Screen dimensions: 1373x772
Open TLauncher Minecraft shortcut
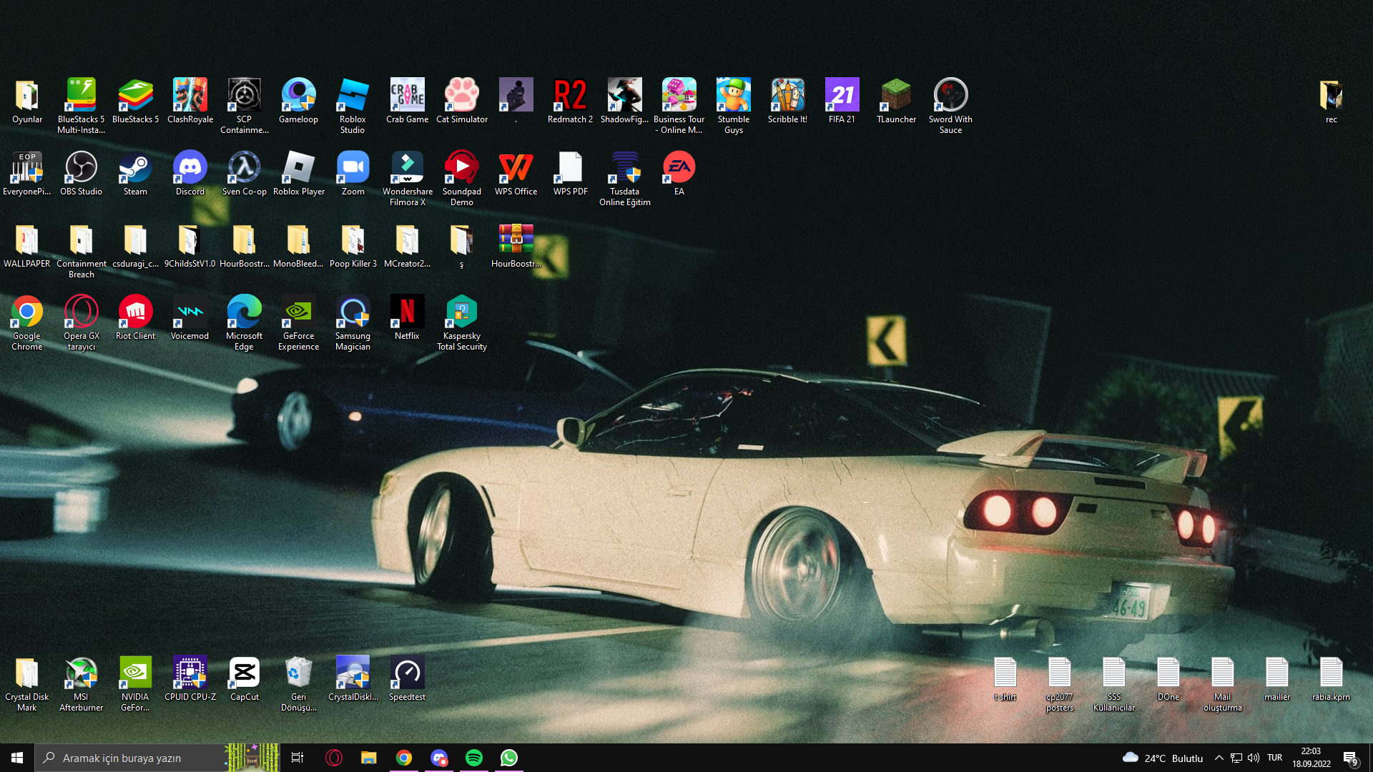pos(896,100)
